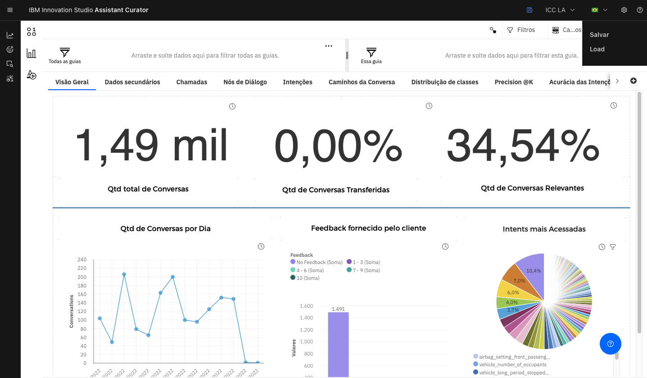The height and width of the screenshot is (378, 647).
Task: Open the settings gear in header
Action: click(x=624, y=10)
